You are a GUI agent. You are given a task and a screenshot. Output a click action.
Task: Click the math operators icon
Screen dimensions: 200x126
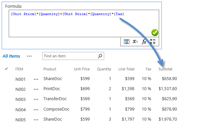coord(153,42)
